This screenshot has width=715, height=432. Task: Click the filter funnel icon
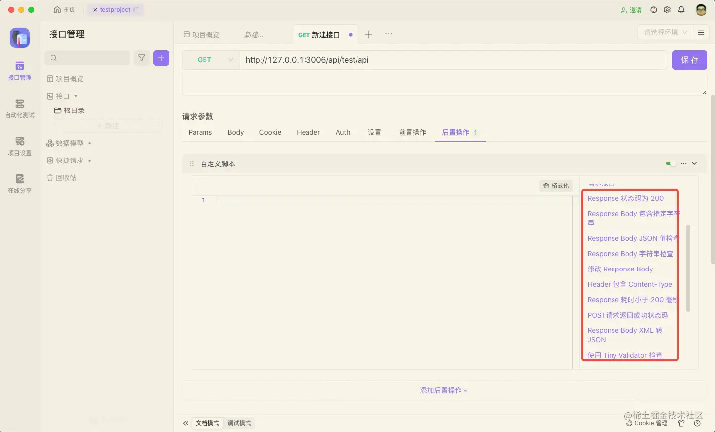(142, 58)
